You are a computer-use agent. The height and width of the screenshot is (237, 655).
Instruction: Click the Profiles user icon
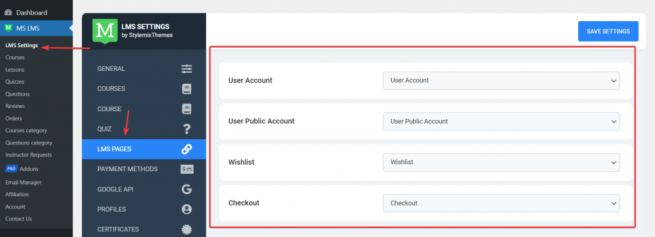click(187, 209)
